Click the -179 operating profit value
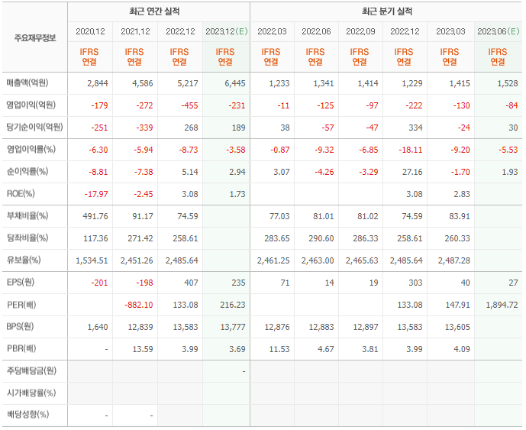 [x=100, y=105]
